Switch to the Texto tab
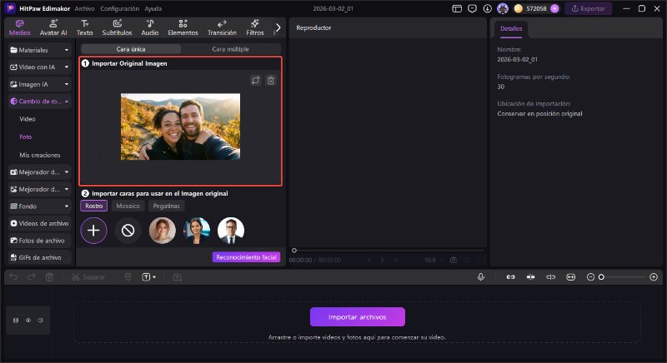The image size is (667, 363). tap(85, 27)
